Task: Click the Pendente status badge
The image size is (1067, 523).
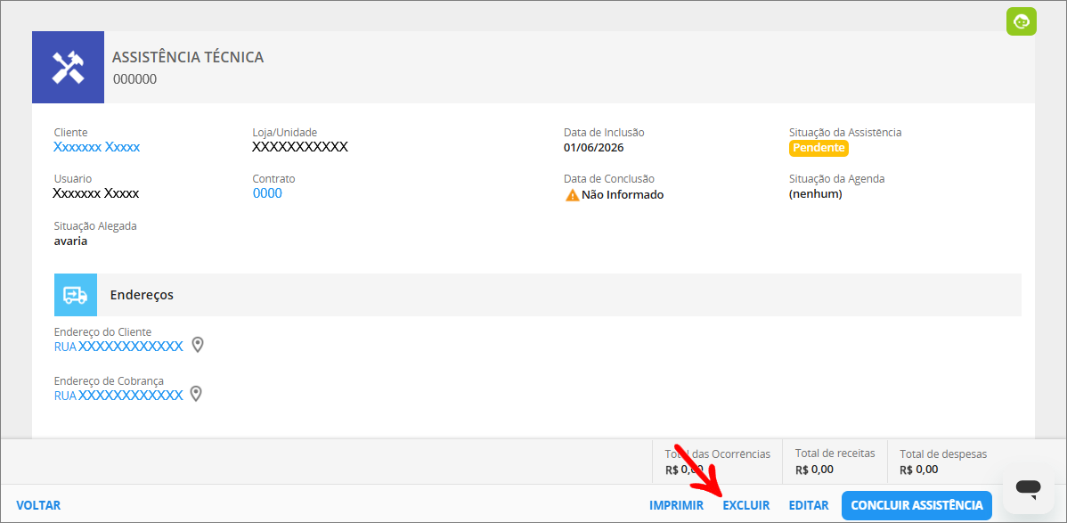Action: [819, 148]
